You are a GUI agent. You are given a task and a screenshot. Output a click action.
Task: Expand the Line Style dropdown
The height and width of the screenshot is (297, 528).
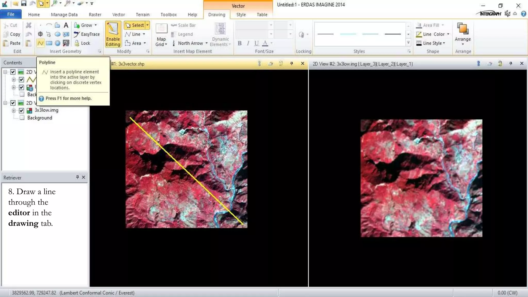[444, 43]
